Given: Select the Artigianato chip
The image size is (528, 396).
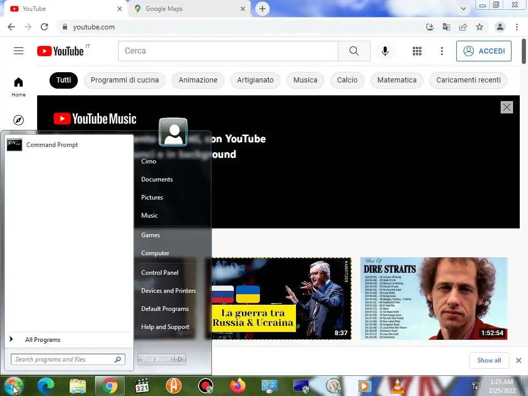Looking at the screenshot, I should (255, 80).
